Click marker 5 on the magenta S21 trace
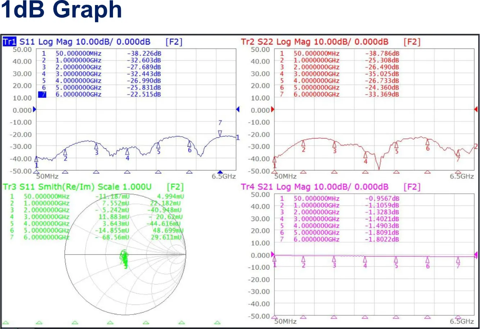Screen dimensions: 480x329 [396, 260]
